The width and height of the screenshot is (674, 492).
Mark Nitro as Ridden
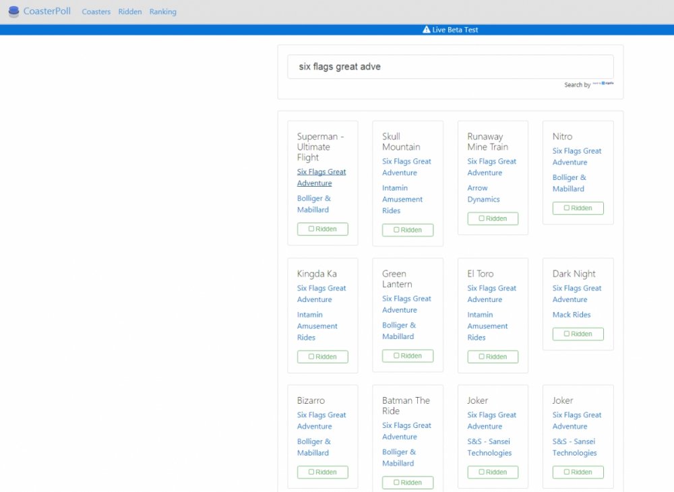[578, 208]
